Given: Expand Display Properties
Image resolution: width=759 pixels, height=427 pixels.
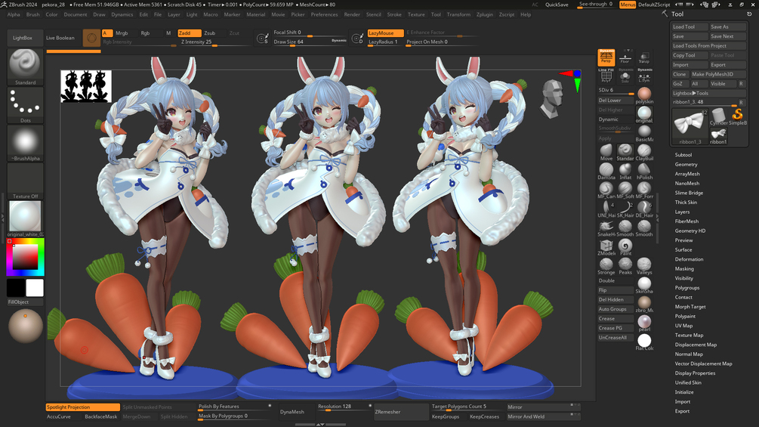Looking at the screenshot, I should coord(695,373).
